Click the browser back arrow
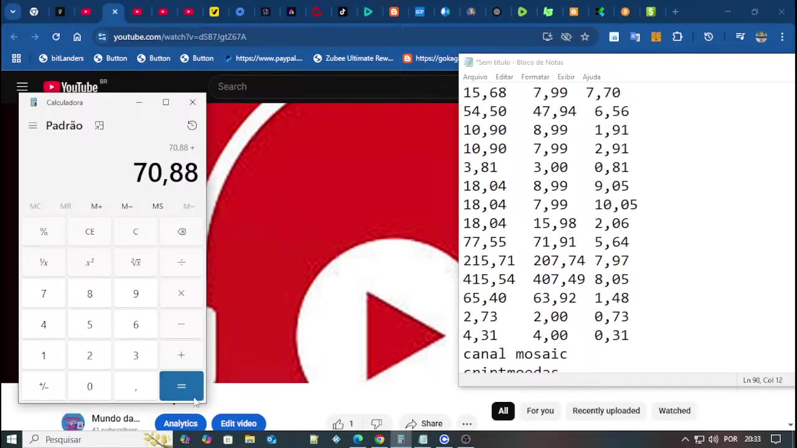This screenshot has height=448, width=797. pos(14,37)
